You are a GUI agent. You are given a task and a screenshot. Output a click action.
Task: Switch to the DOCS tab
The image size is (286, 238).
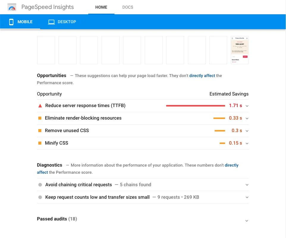pos(128,7)
